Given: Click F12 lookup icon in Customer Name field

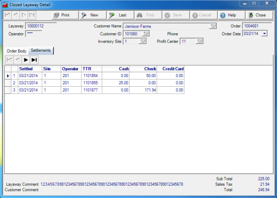Looking at the screenshot, I should pyautogui.click(x=214, y=26).
